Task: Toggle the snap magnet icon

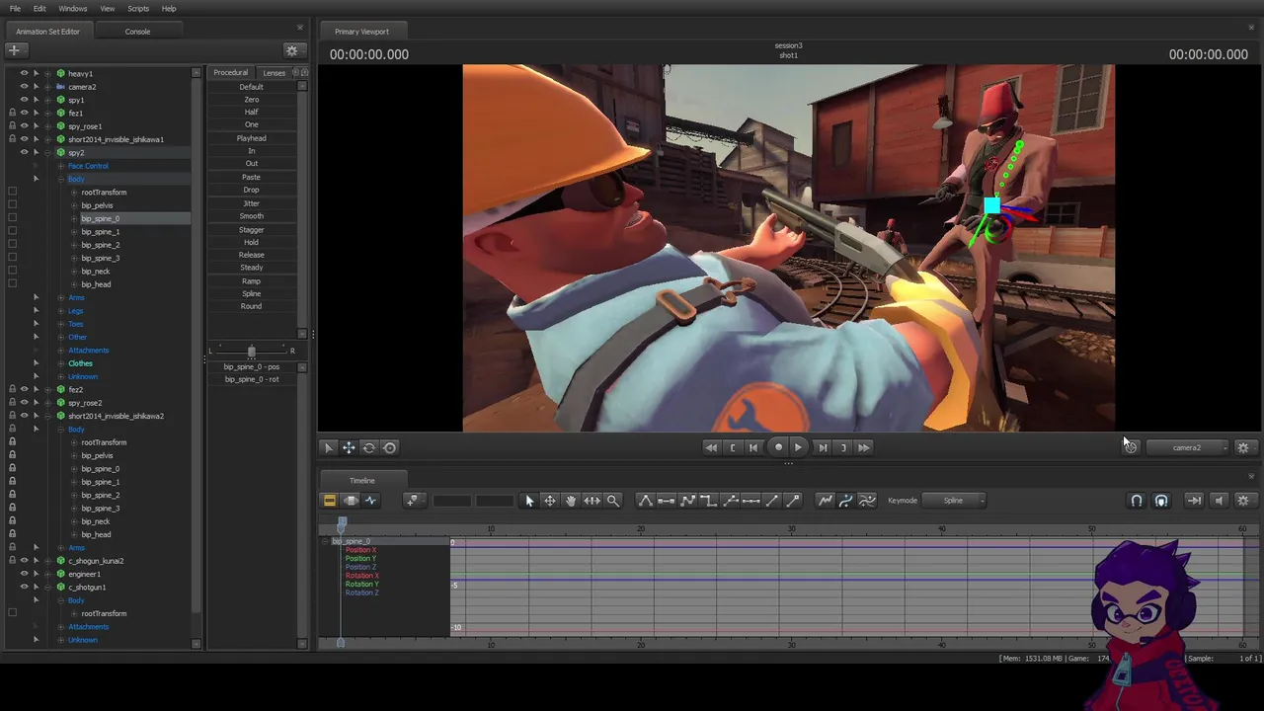Action: (x=1137, y=501)
